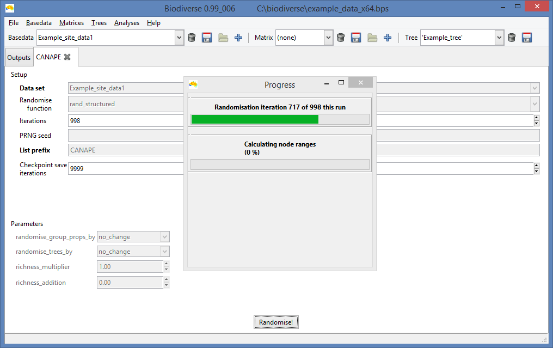The image size is (553, 348).
Task: Click the 'Calculating node ranges' label
Action: coord(280,144)
